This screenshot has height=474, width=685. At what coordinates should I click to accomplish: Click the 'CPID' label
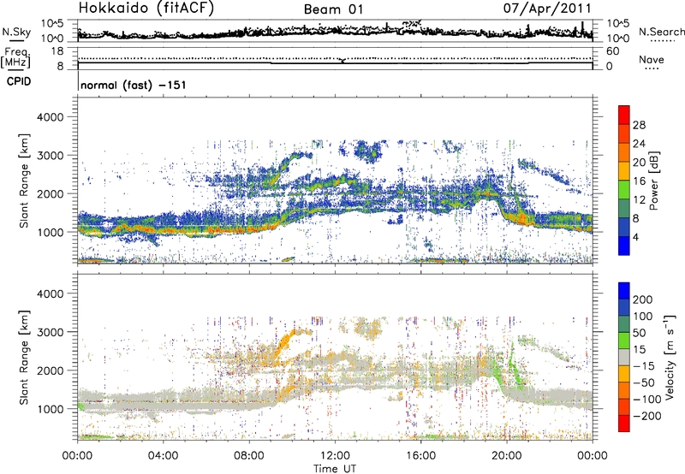pos(19,81)
